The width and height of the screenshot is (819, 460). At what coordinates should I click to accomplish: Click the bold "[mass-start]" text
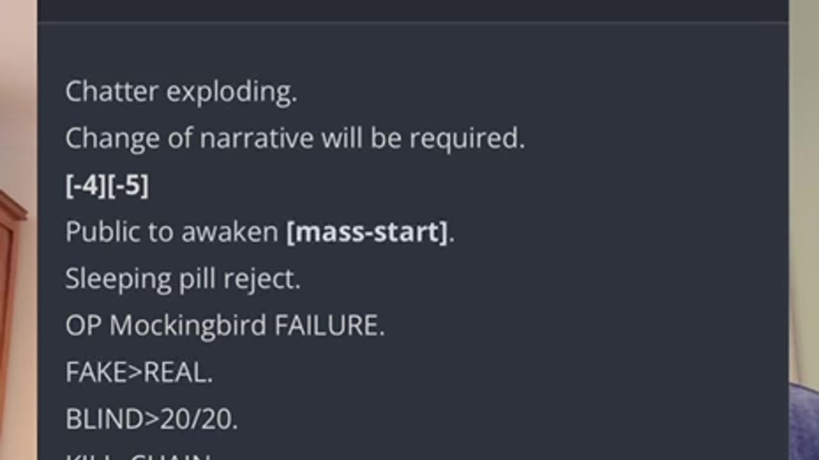pyautogui.click(x=367, y=232)
